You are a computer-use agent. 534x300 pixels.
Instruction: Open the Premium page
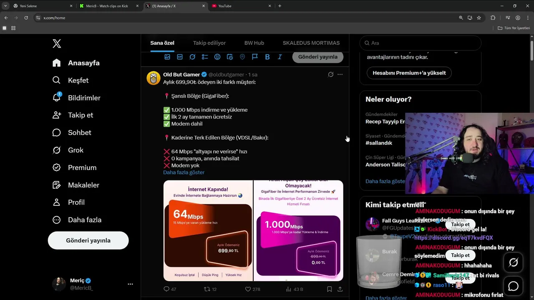click(x=74, y=167)
